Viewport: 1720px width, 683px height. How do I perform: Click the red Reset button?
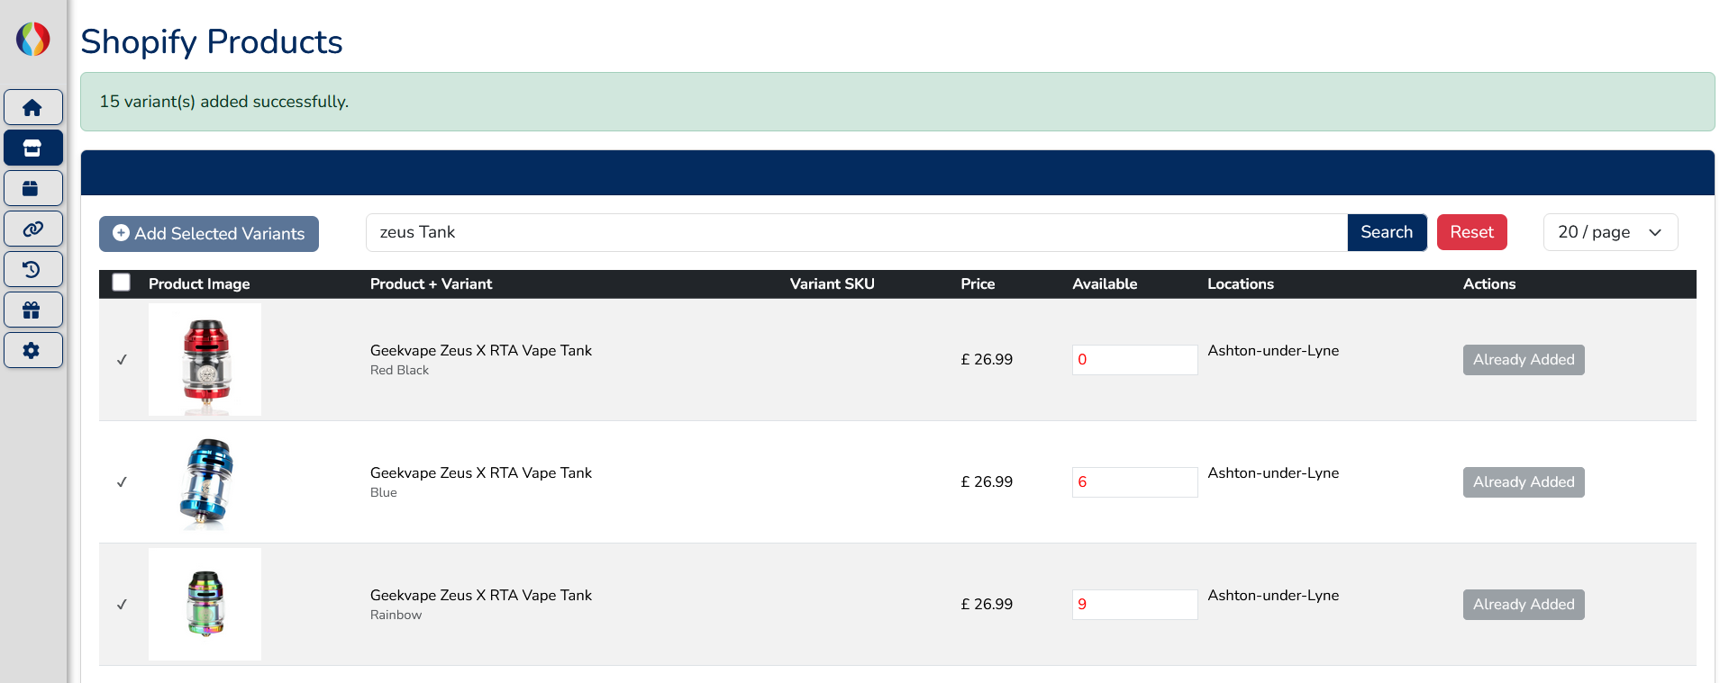coord(1471,232)
